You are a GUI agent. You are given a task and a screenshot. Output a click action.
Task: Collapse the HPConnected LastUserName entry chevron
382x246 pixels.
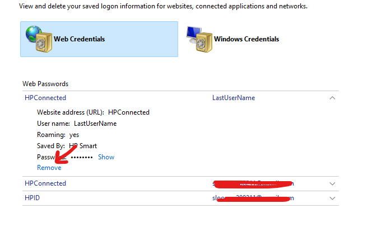[332, 98]
